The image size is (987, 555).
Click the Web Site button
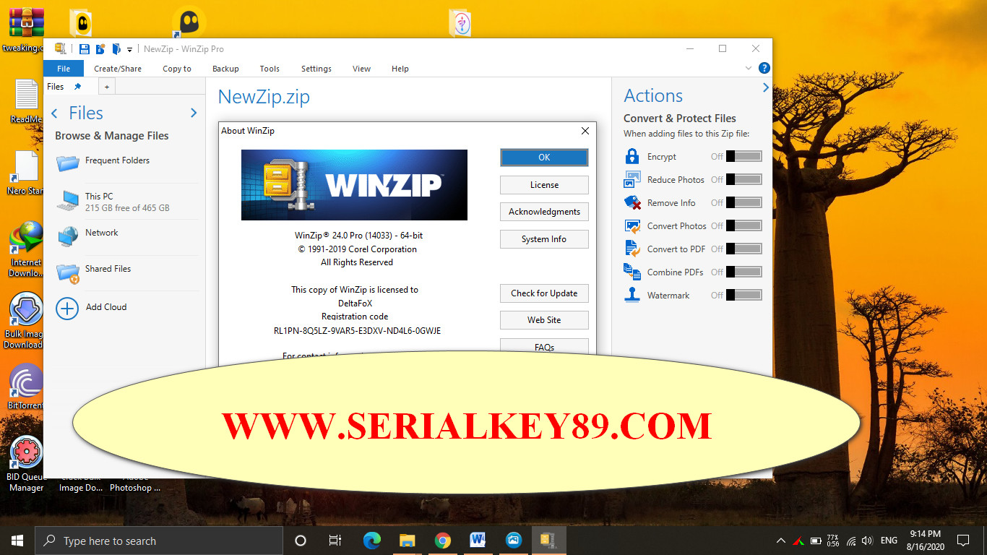(x=544, y=320)
